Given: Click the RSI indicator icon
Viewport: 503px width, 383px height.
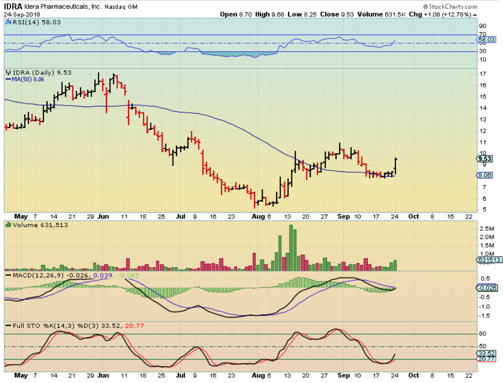Looking at the screenshot, I should point(8,22).
